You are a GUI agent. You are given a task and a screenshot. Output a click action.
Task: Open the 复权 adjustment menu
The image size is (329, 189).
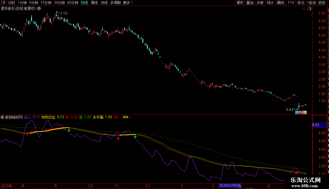point(240,3)
